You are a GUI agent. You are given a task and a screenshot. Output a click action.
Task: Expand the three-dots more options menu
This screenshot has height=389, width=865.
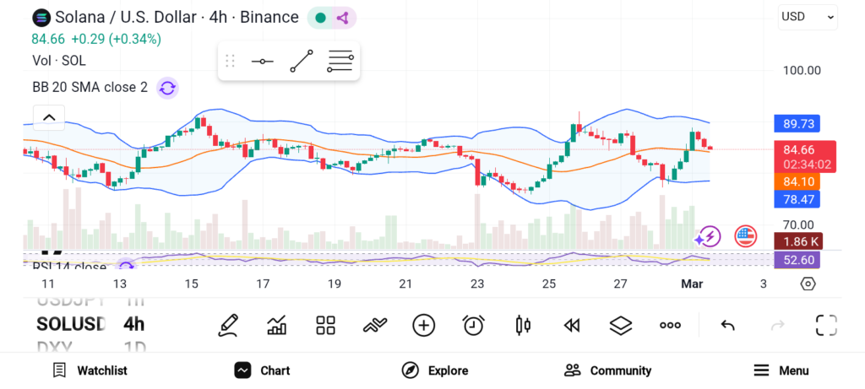coord(670,325)
